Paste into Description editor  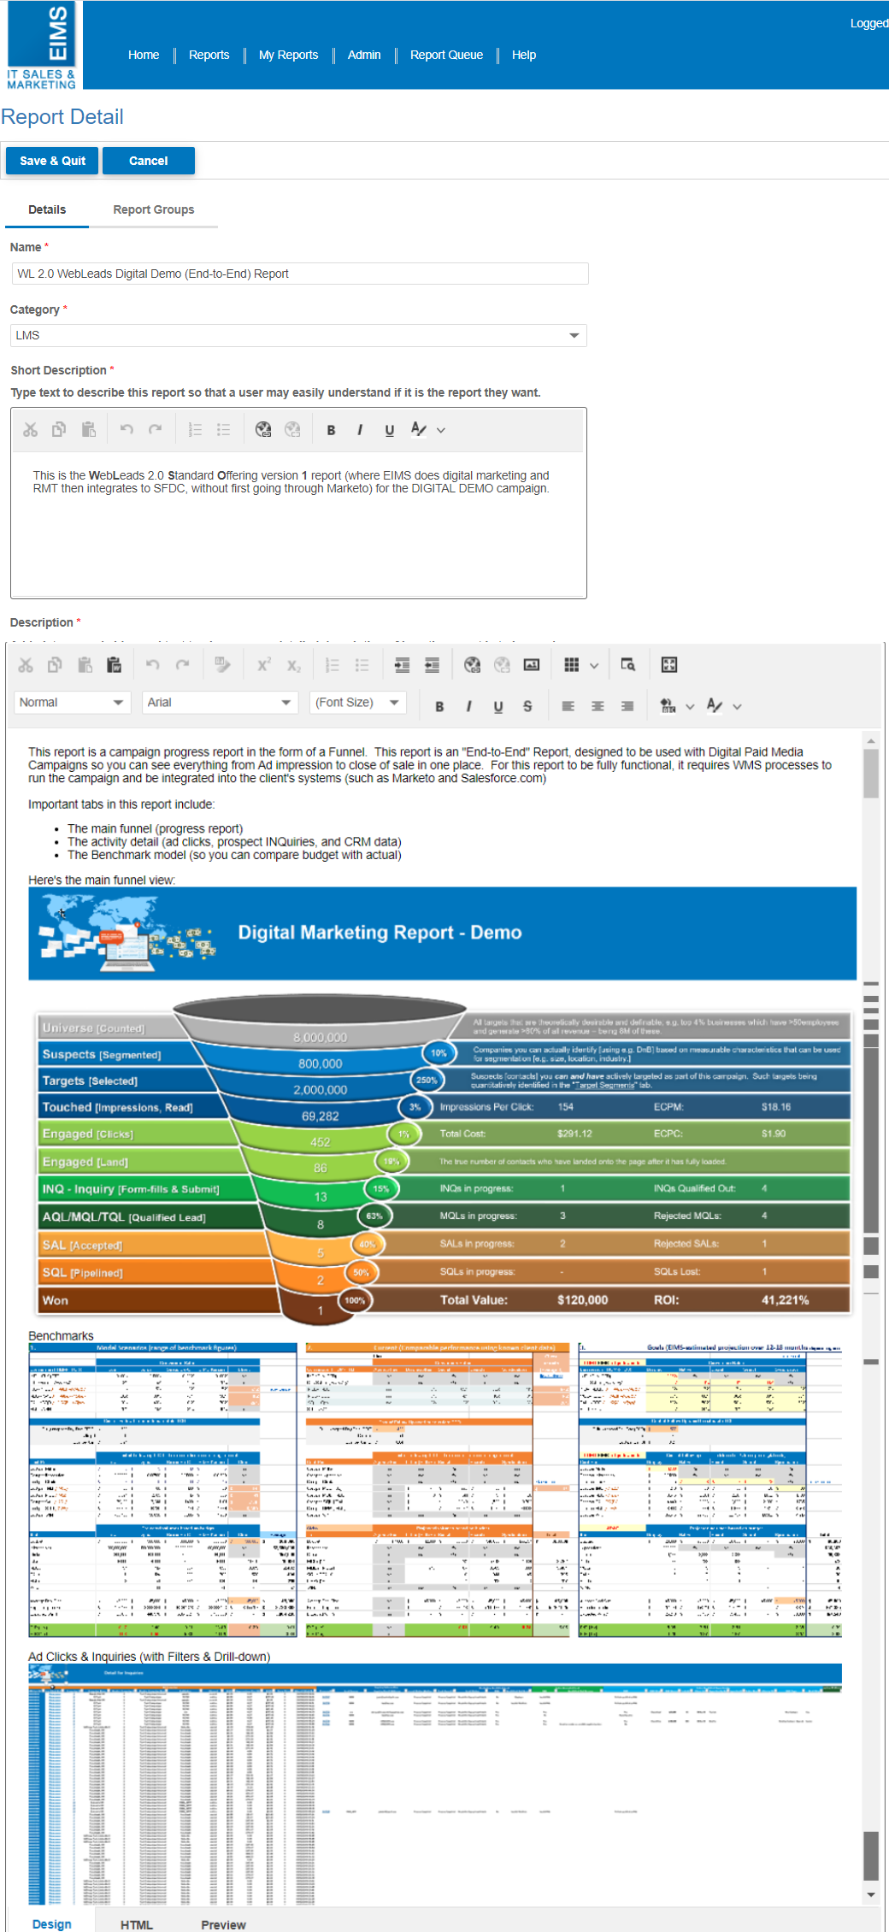click(x=85, y=665)
